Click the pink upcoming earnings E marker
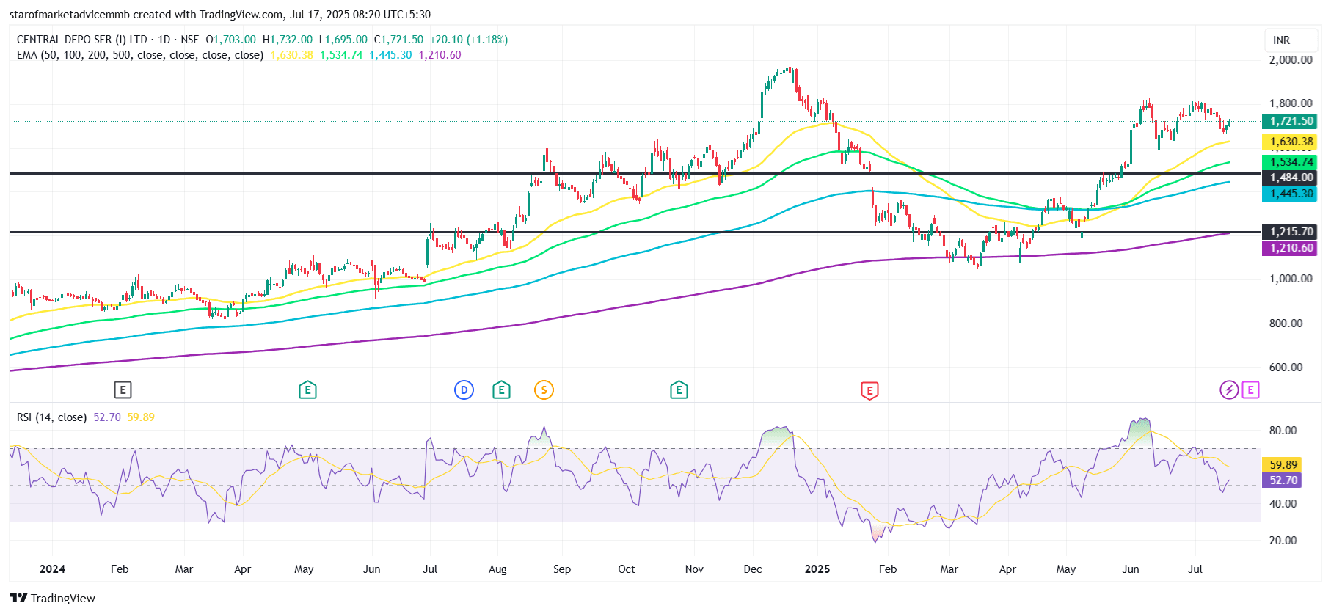This screenshot has width=1331, height=614. point(1251,390)
